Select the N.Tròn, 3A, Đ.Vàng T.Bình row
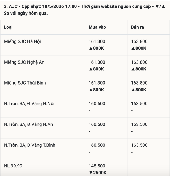 (85, 149)
